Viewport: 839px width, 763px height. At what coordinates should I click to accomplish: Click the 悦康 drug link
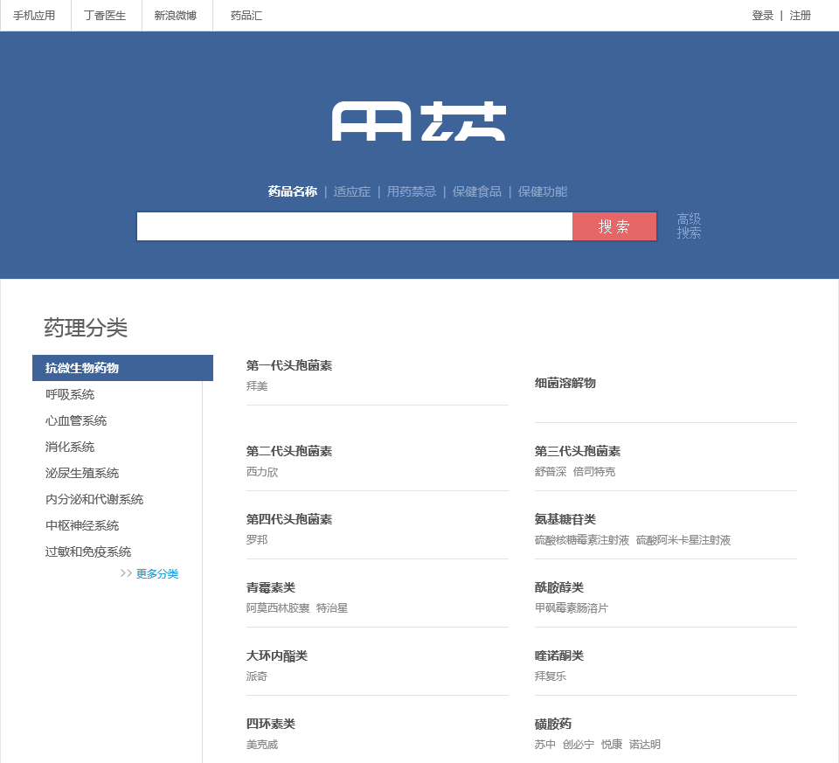[x=612, y=745]
